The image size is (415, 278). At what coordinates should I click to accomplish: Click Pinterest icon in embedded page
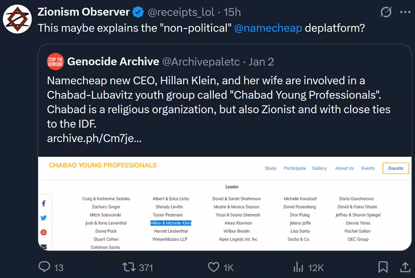(44, 233)
